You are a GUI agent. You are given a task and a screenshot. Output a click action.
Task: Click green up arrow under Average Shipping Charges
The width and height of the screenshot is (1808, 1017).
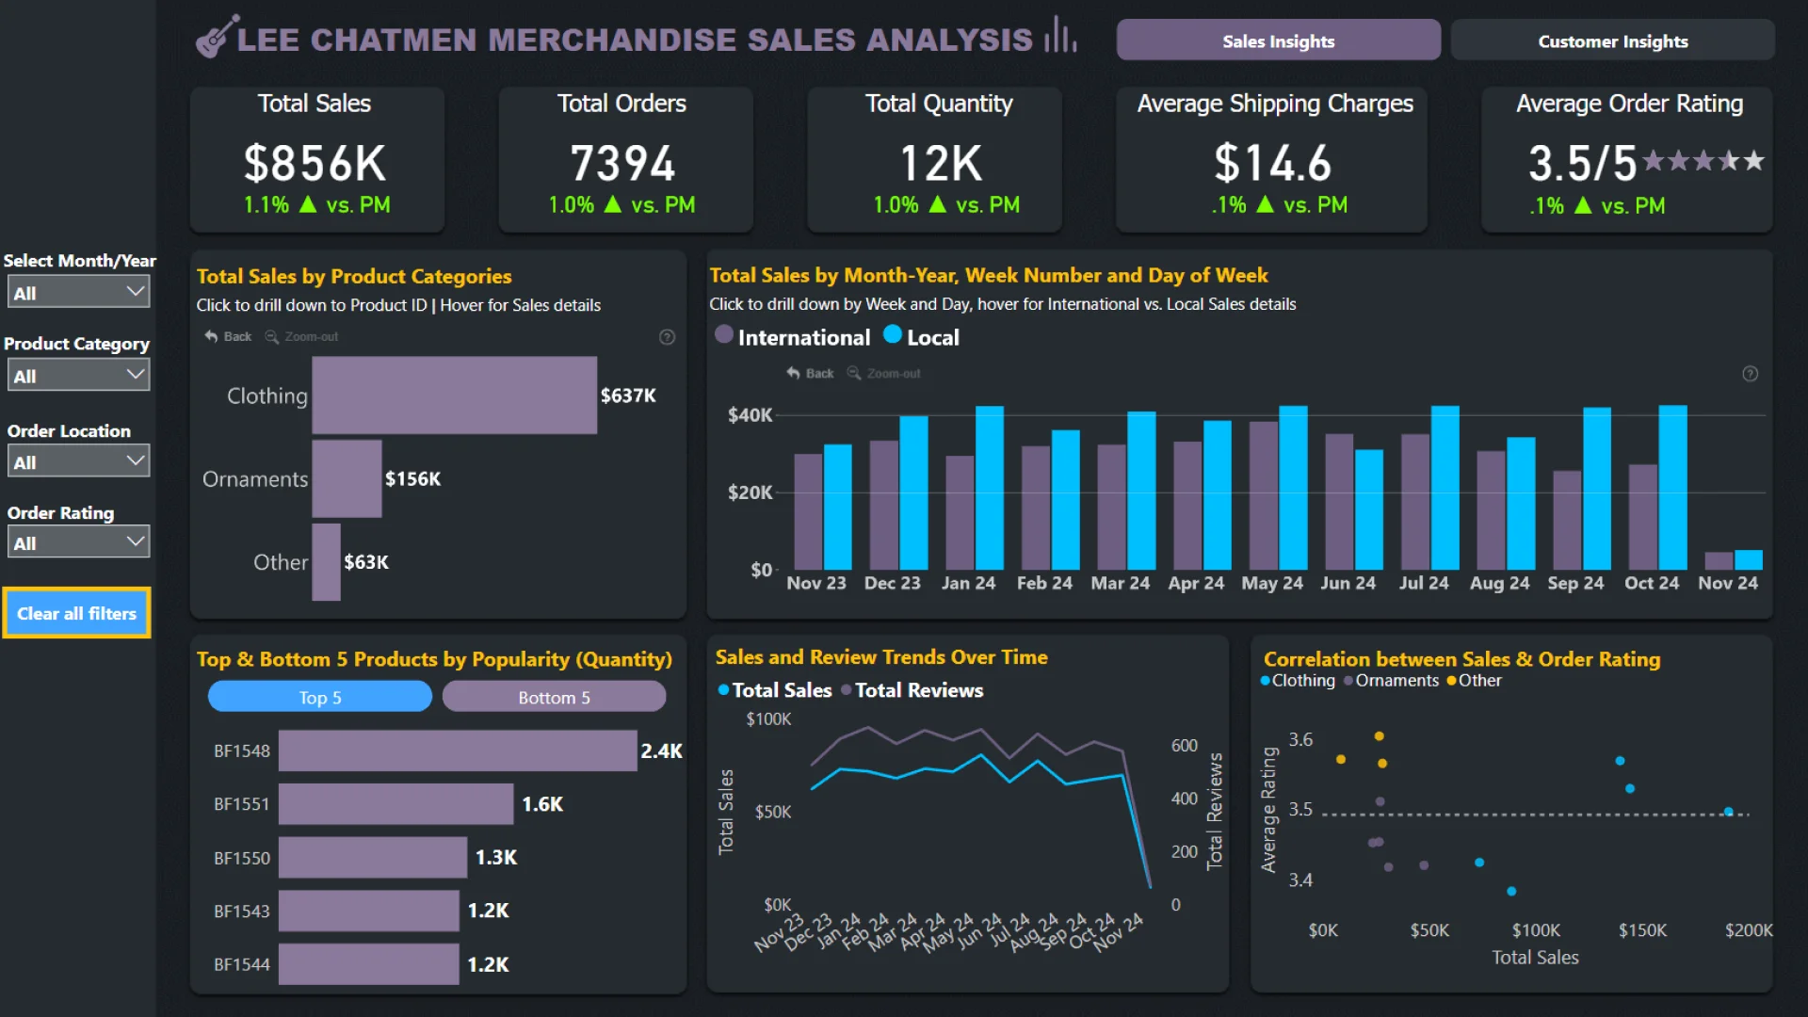pyautogui.click(x=1265, y=203)
